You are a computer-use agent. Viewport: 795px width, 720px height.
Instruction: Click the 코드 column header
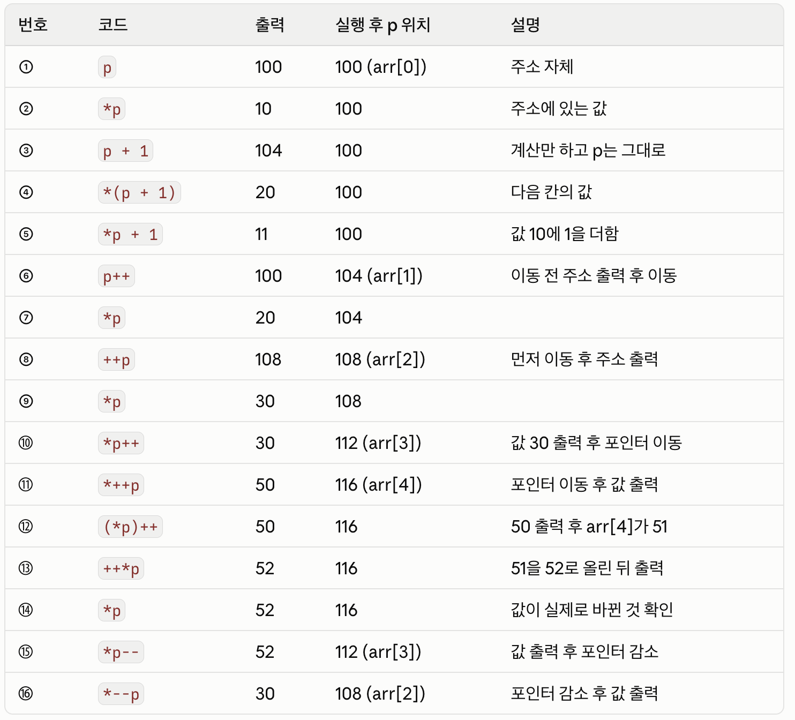pyautogui.click(x=113, y=25)
